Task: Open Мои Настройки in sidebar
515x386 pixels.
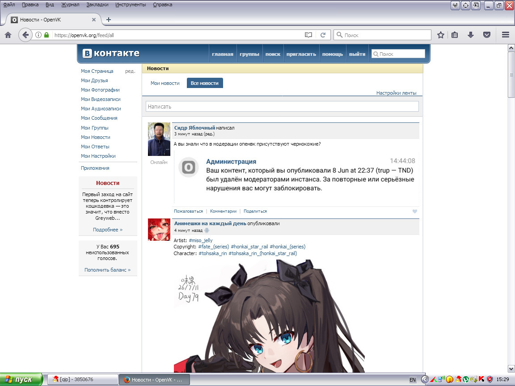Action: (98, 156)
